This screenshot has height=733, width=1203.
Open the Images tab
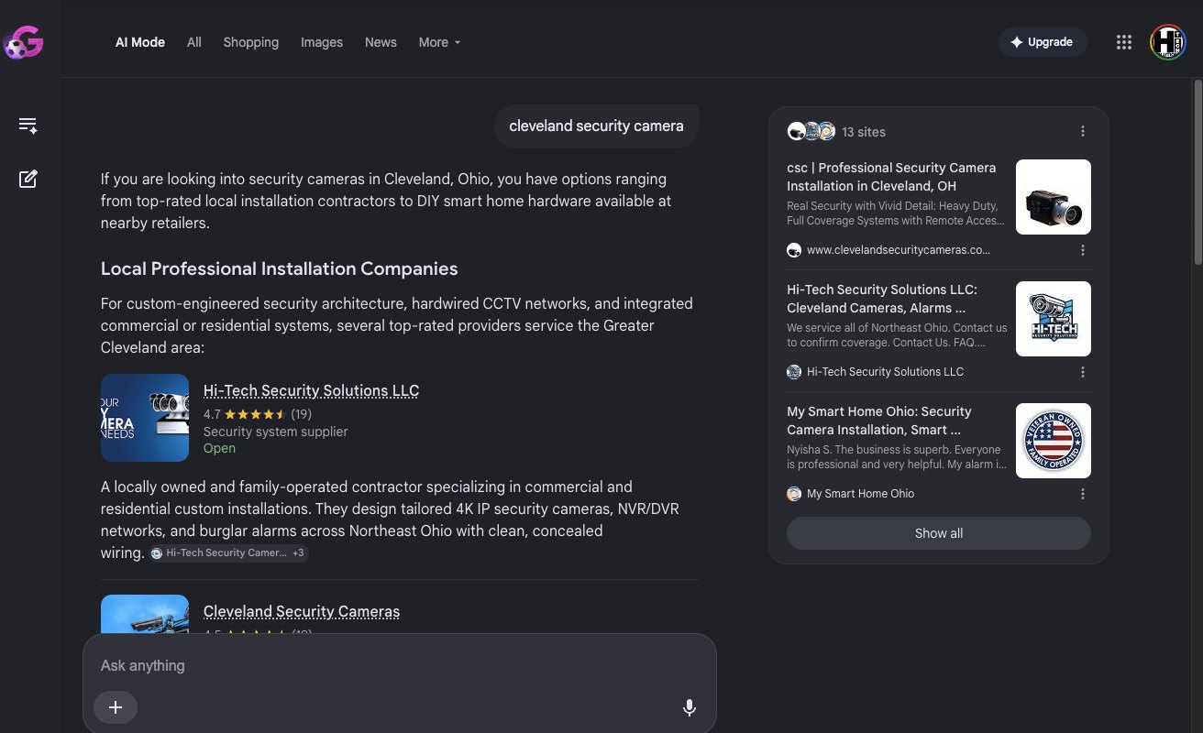pos(322,42)
